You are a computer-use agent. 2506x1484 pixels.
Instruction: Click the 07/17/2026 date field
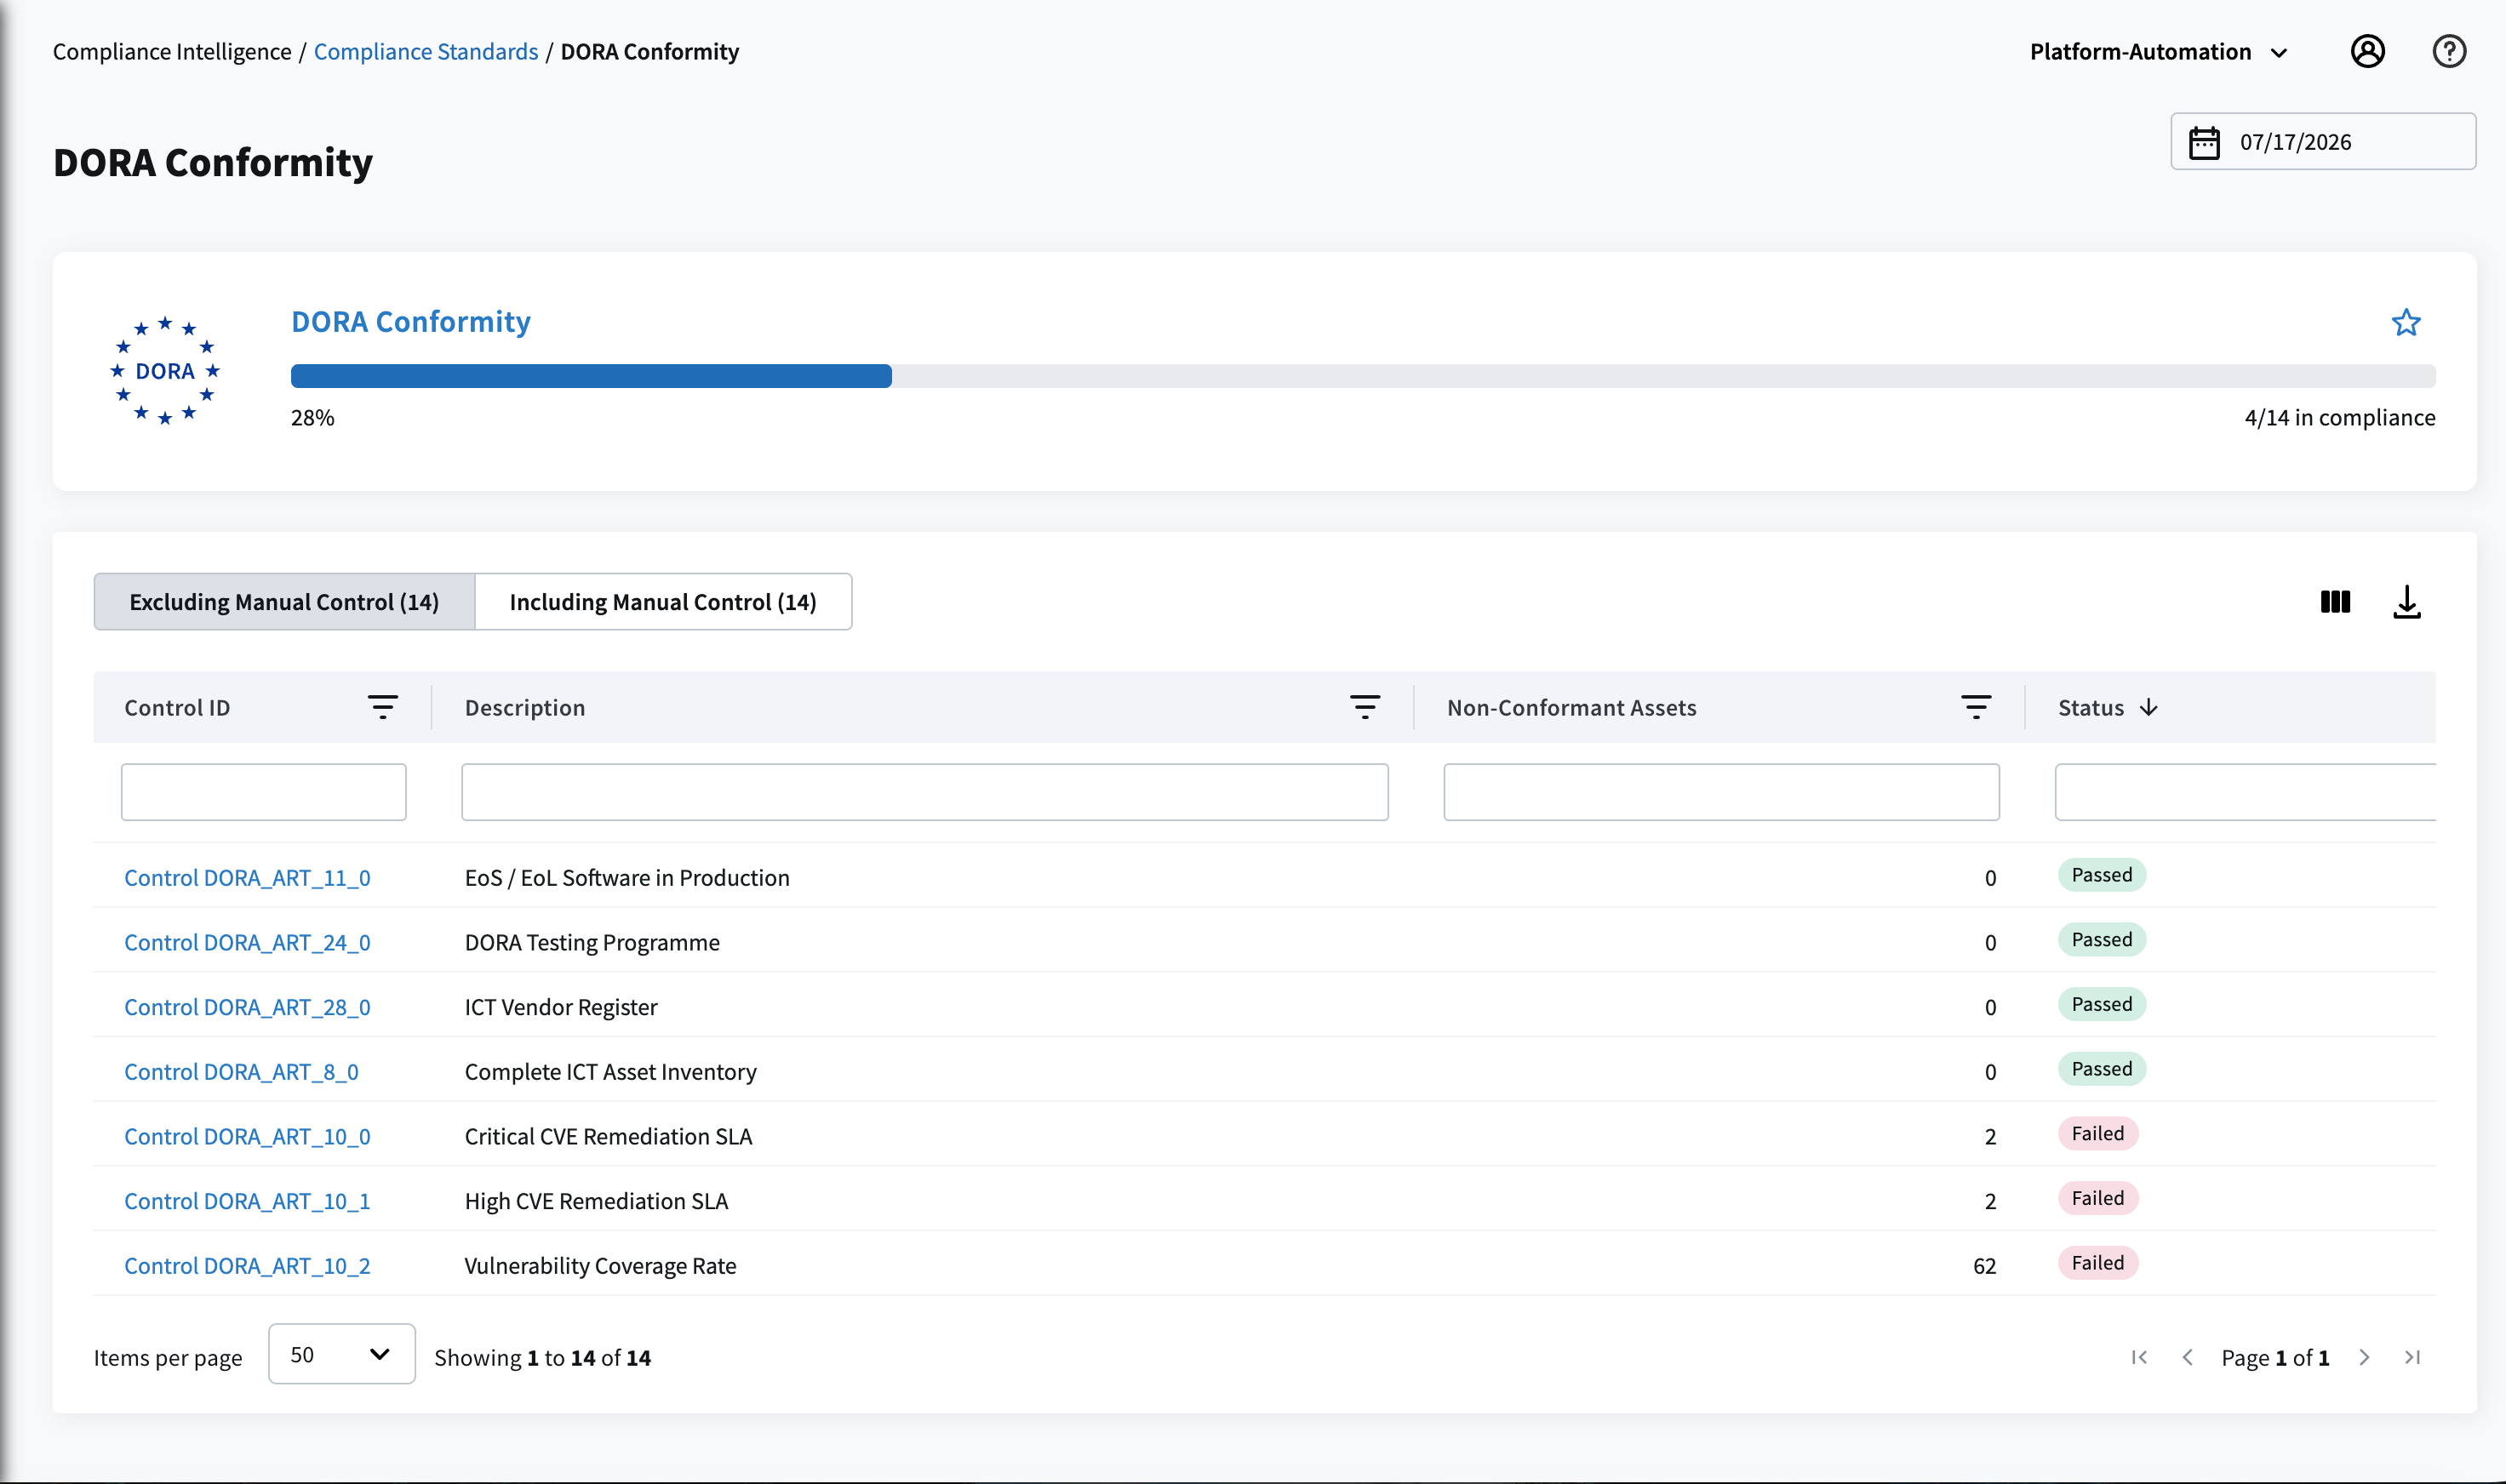click(2323, 142)
